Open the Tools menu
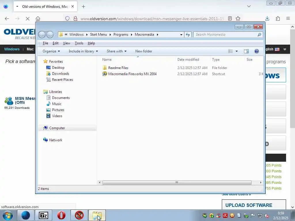Image resolution: width=295 pixels, height=221 pixels. point(79,43)
